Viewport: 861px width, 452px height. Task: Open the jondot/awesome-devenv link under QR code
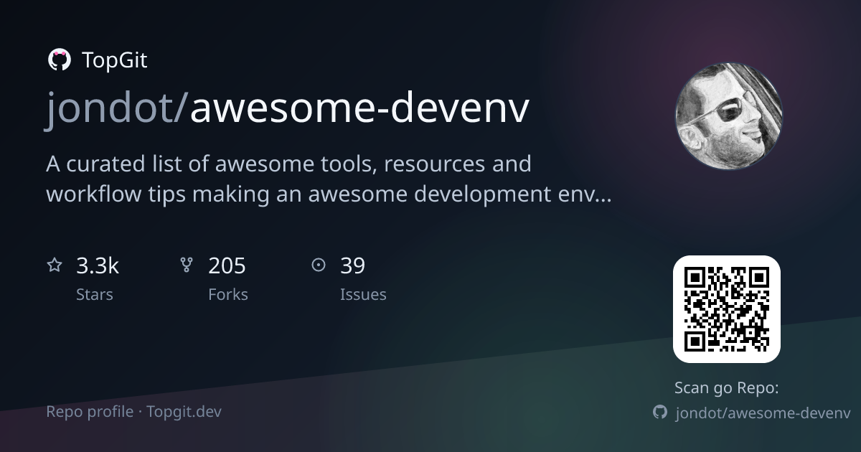763,413
